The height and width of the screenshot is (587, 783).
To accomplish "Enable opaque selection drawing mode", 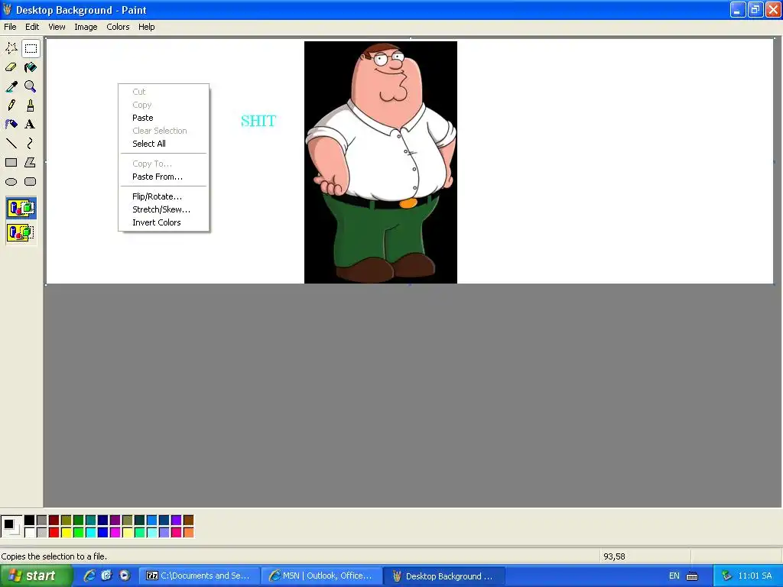I will coord(21,208).
